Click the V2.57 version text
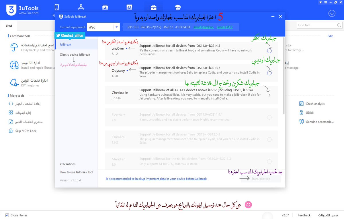 click(285, 215)
